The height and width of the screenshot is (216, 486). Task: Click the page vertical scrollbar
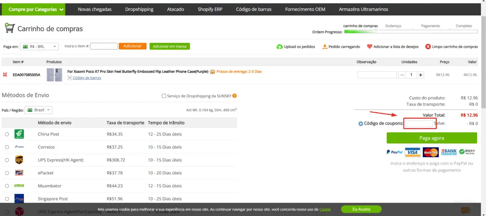tap(483, 62)
